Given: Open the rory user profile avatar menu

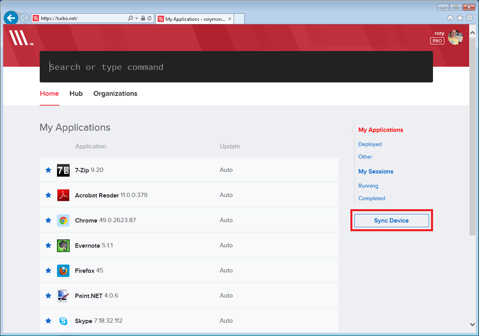Looking at the screenshot, I should (x=455, y=37).
